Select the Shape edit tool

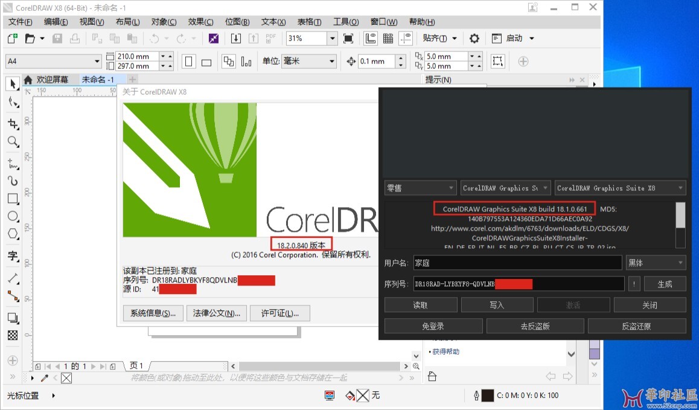[x=13, y=103]
